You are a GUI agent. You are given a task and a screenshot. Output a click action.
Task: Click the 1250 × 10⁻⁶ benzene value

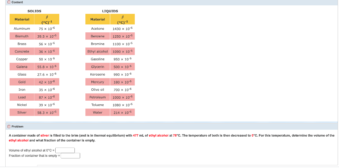122,36
